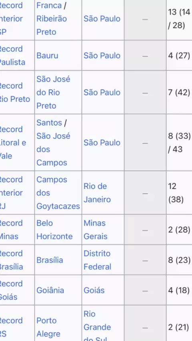
Task: Open the Record Rio Preto station link
Action: [15, 92]
